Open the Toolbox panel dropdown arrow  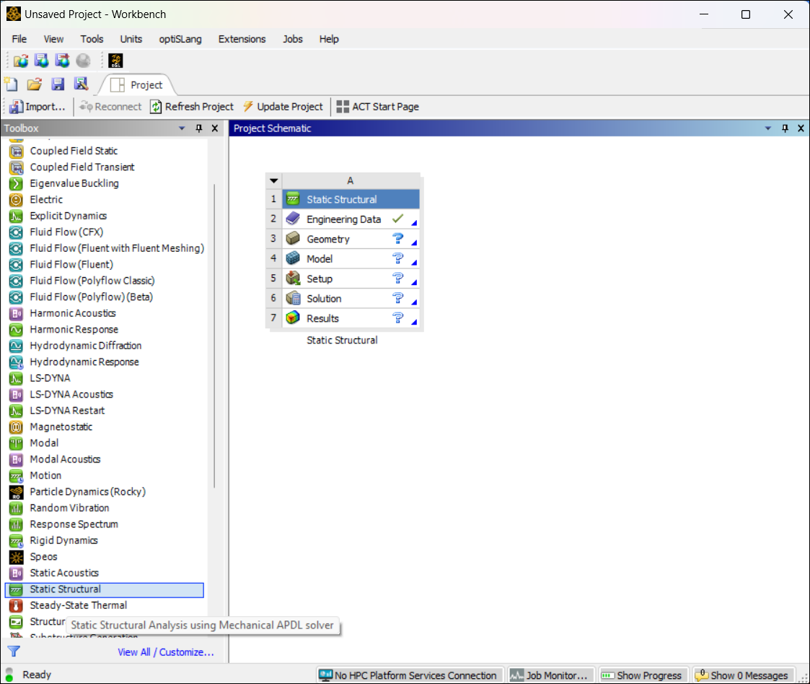click(x=182, y=128)
